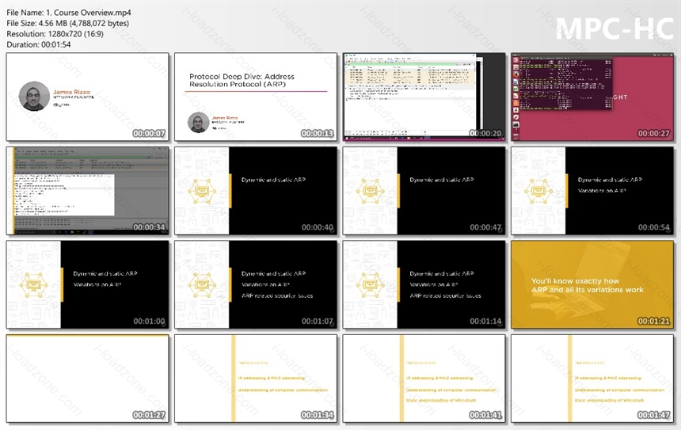Click the 'File Name: 1. Course Overview.mp4' text
This screenshot has width=681, height=430.
tap(69, 13)
